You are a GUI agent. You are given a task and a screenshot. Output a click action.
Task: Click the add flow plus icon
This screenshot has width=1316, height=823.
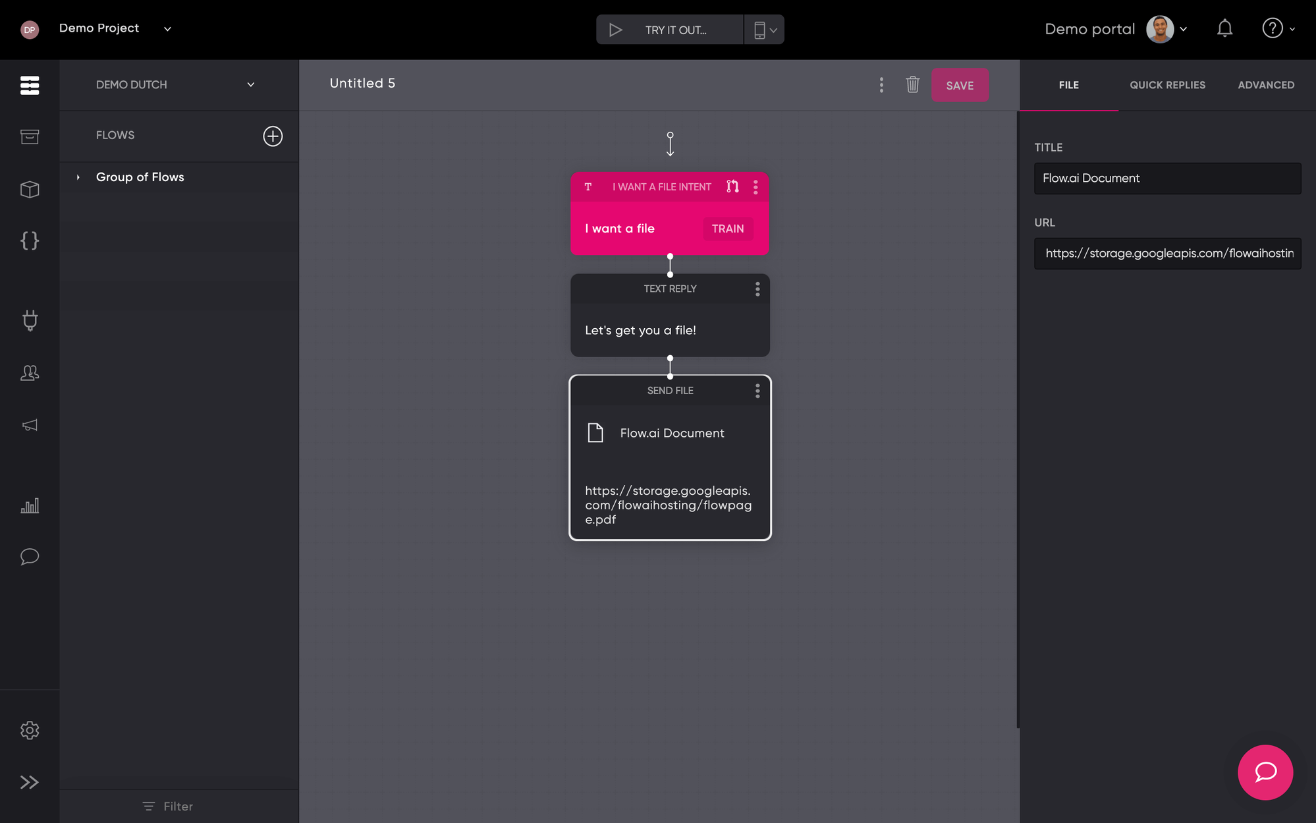pos(273,136)
